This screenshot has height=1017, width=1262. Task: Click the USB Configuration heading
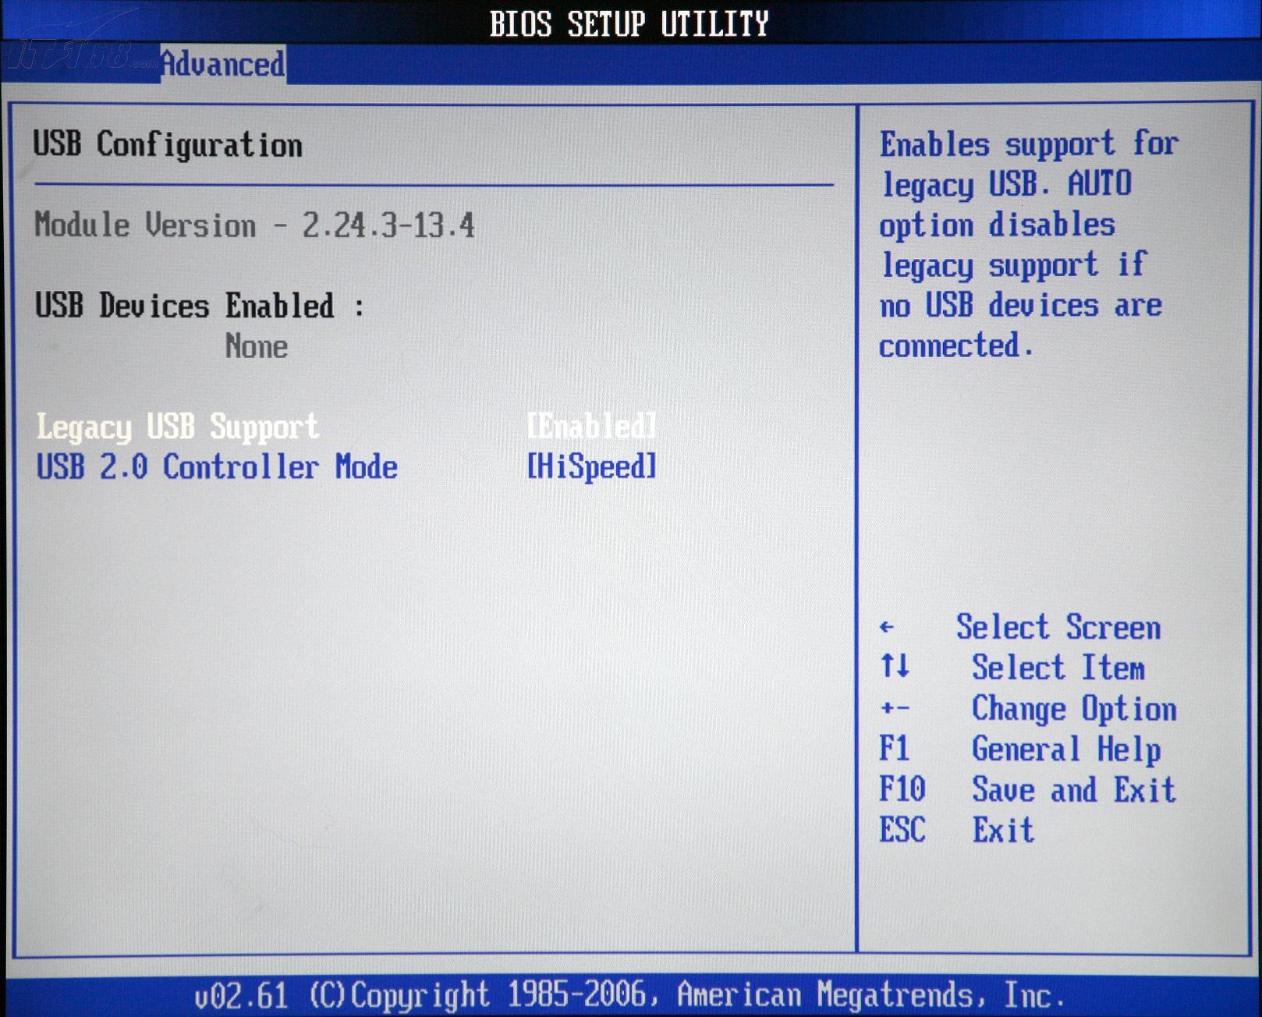168,145
